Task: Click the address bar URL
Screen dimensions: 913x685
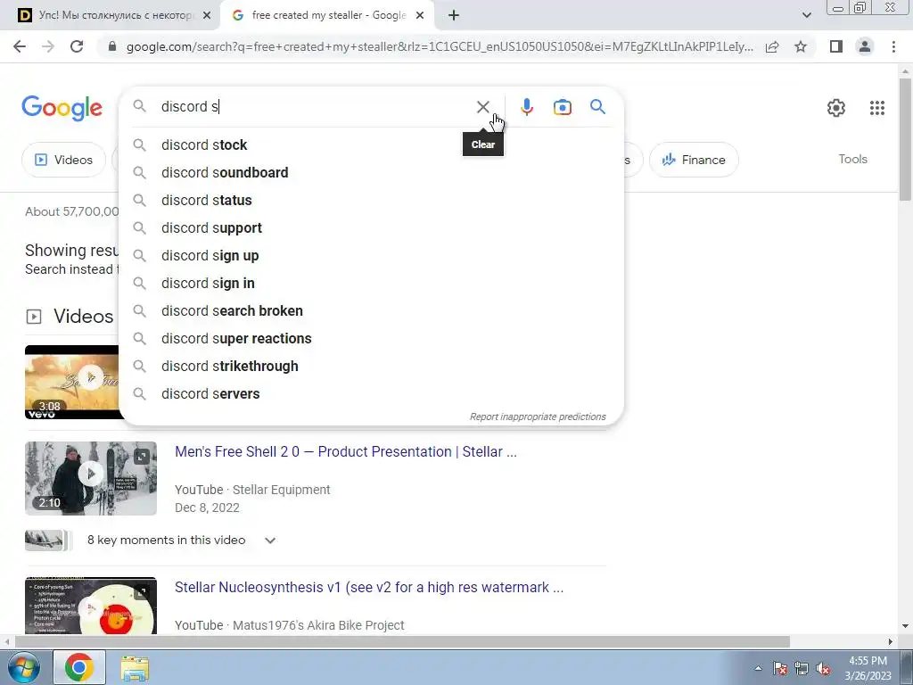Action: pos(440,46)
